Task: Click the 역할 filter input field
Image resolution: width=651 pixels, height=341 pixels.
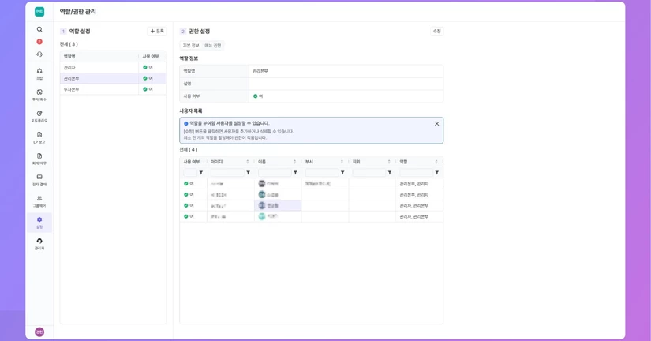Action: [x=416, y=173]
